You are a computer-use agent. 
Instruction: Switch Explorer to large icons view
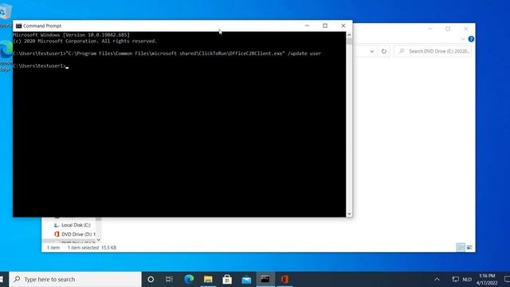[x=469, y=248]
